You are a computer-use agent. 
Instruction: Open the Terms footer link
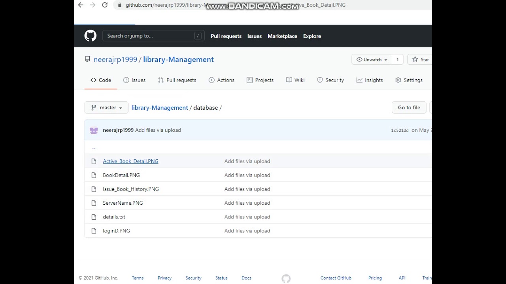pyautogui.click(x=138, y=278)
